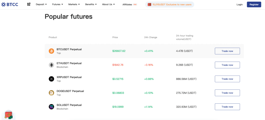Click the +0.66% change value
The height and width of the screenshot is (120, 265).
pyautogui.click(x=149, y=79)
